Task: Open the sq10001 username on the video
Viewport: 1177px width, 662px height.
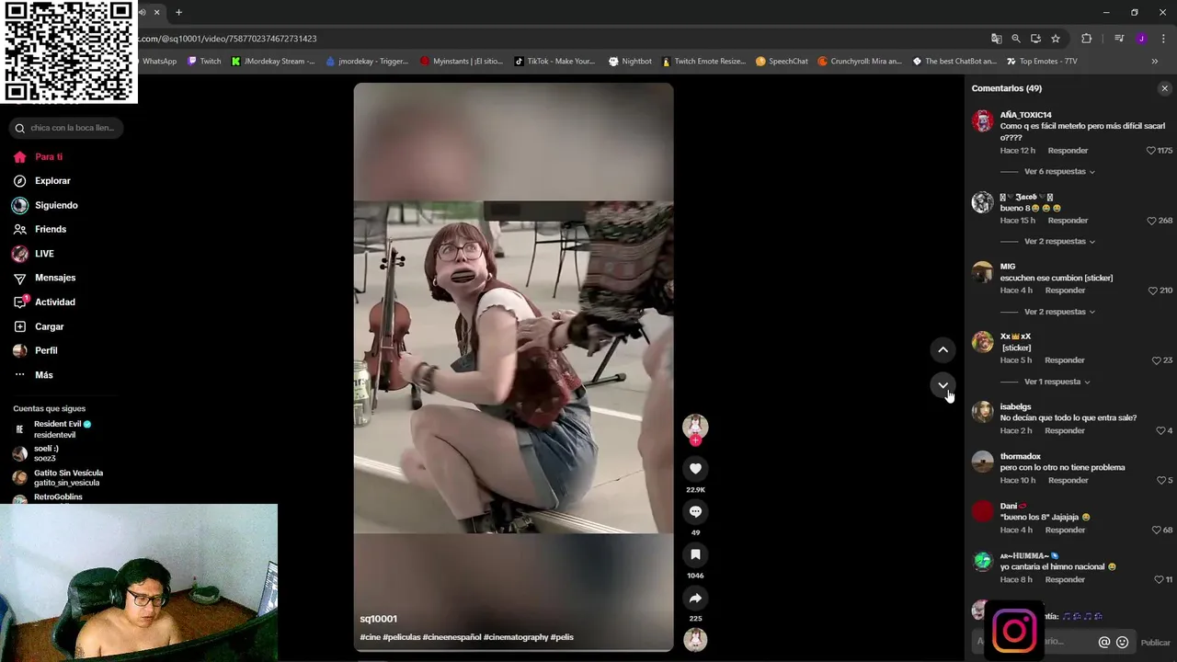Action: tap(378, 619)
